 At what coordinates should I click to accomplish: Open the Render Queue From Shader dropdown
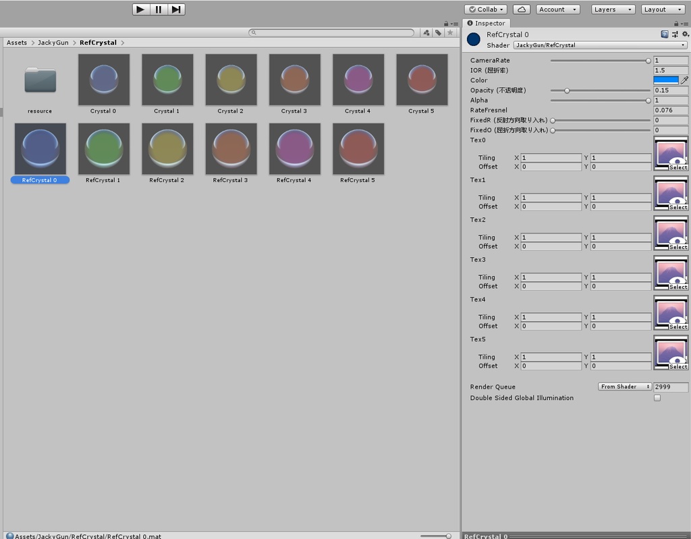624,387
